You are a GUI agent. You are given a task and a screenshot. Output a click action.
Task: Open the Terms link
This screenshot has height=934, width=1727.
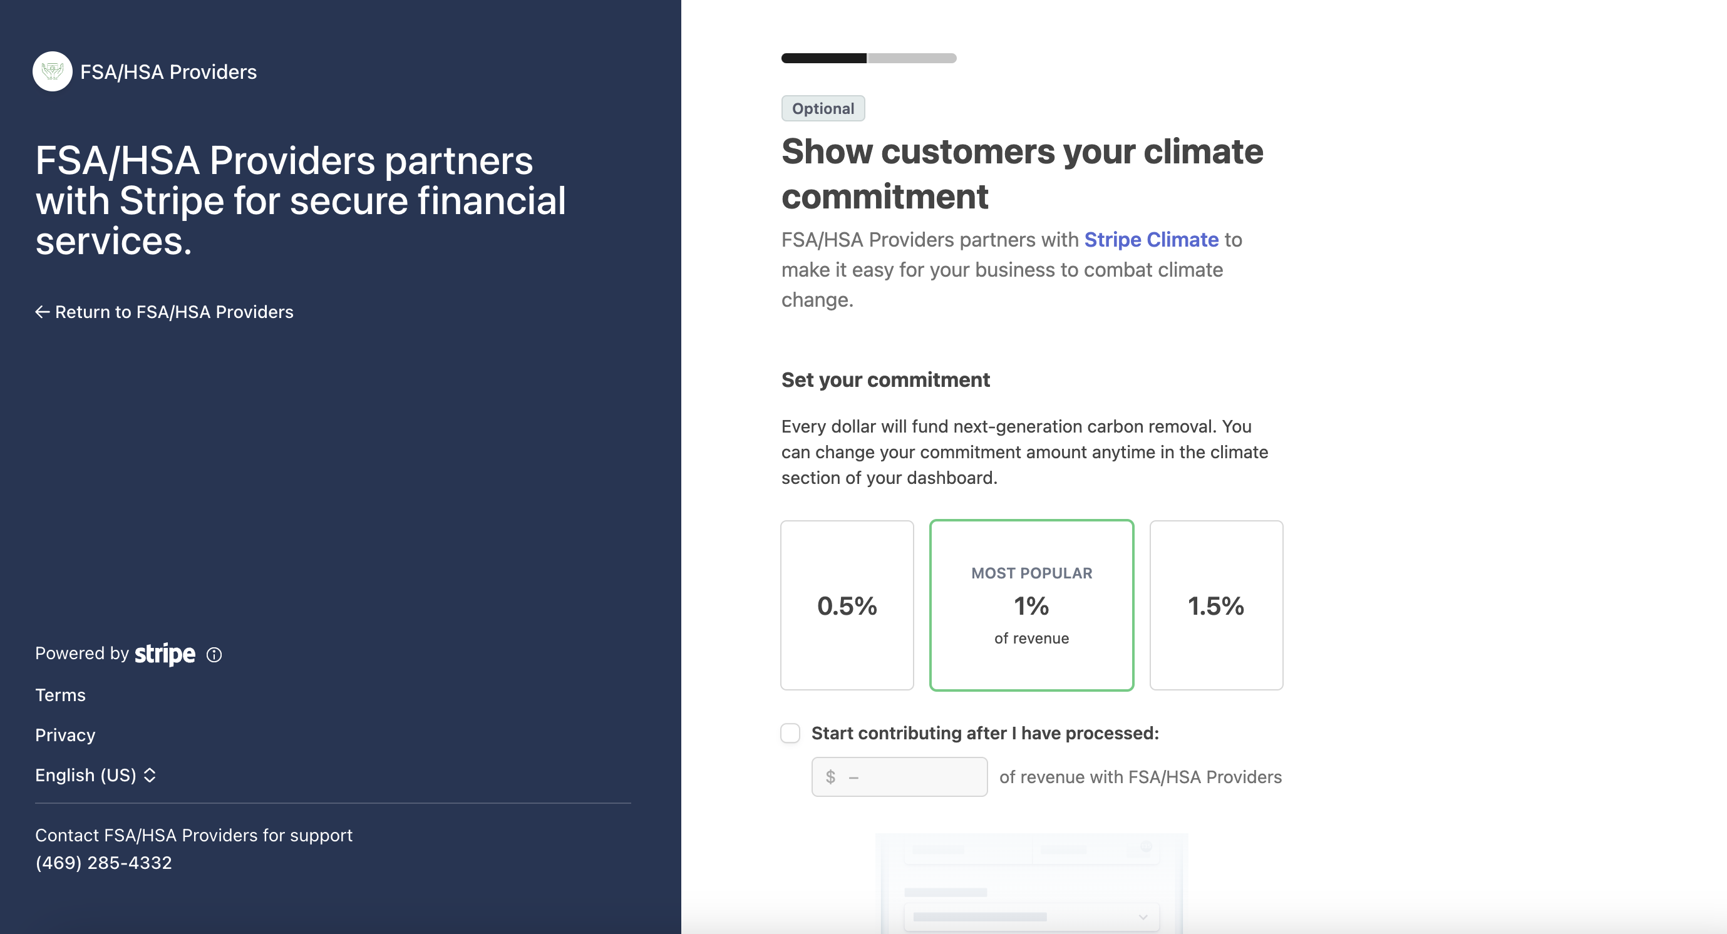pyautogui.click(x=60, y=695)
